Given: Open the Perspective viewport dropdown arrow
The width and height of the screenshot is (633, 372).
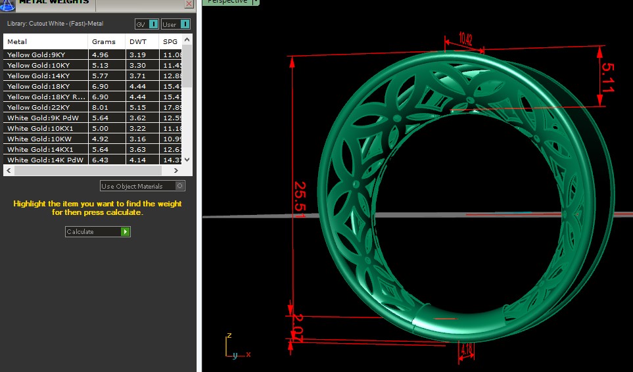Looking at the screenshot, I should [x=256, y=2].
